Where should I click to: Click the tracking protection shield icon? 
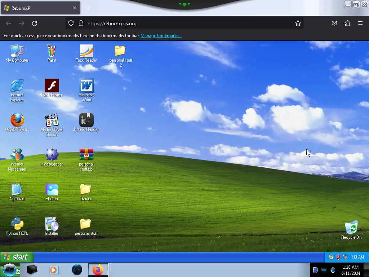(71, 23)
